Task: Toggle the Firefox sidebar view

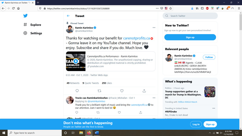Action: pyautogui.click(x=203, y=8)
